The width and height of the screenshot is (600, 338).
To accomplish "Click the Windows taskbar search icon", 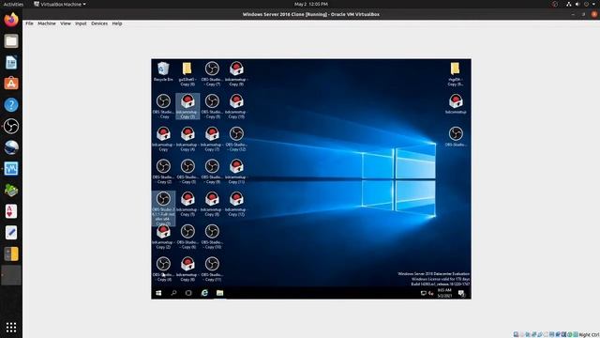I will click(x=173, y=293).
